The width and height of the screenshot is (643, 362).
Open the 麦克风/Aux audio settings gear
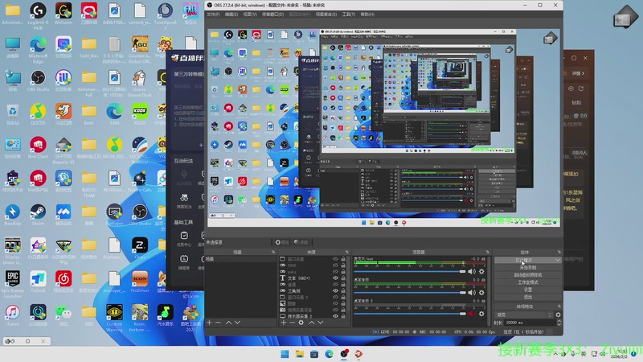tap(481, 271)
